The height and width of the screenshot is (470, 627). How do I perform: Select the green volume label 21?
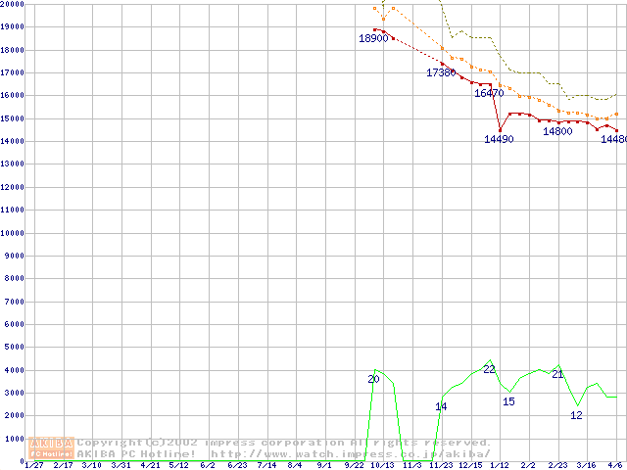tap(557, 374)
